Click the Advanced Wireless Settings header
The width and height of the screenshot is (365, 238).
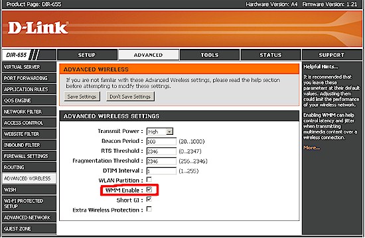point(111,116)
